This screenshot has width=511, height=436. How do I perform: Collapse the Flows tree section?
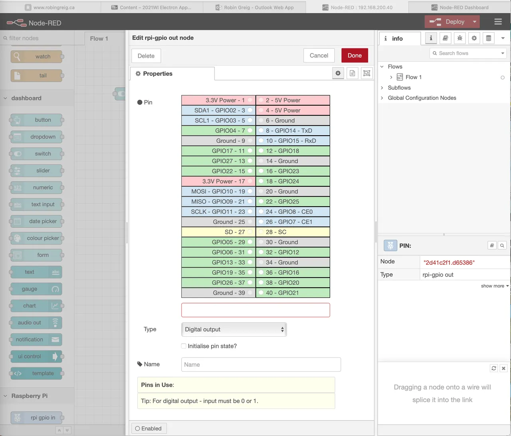coord(382,67)
